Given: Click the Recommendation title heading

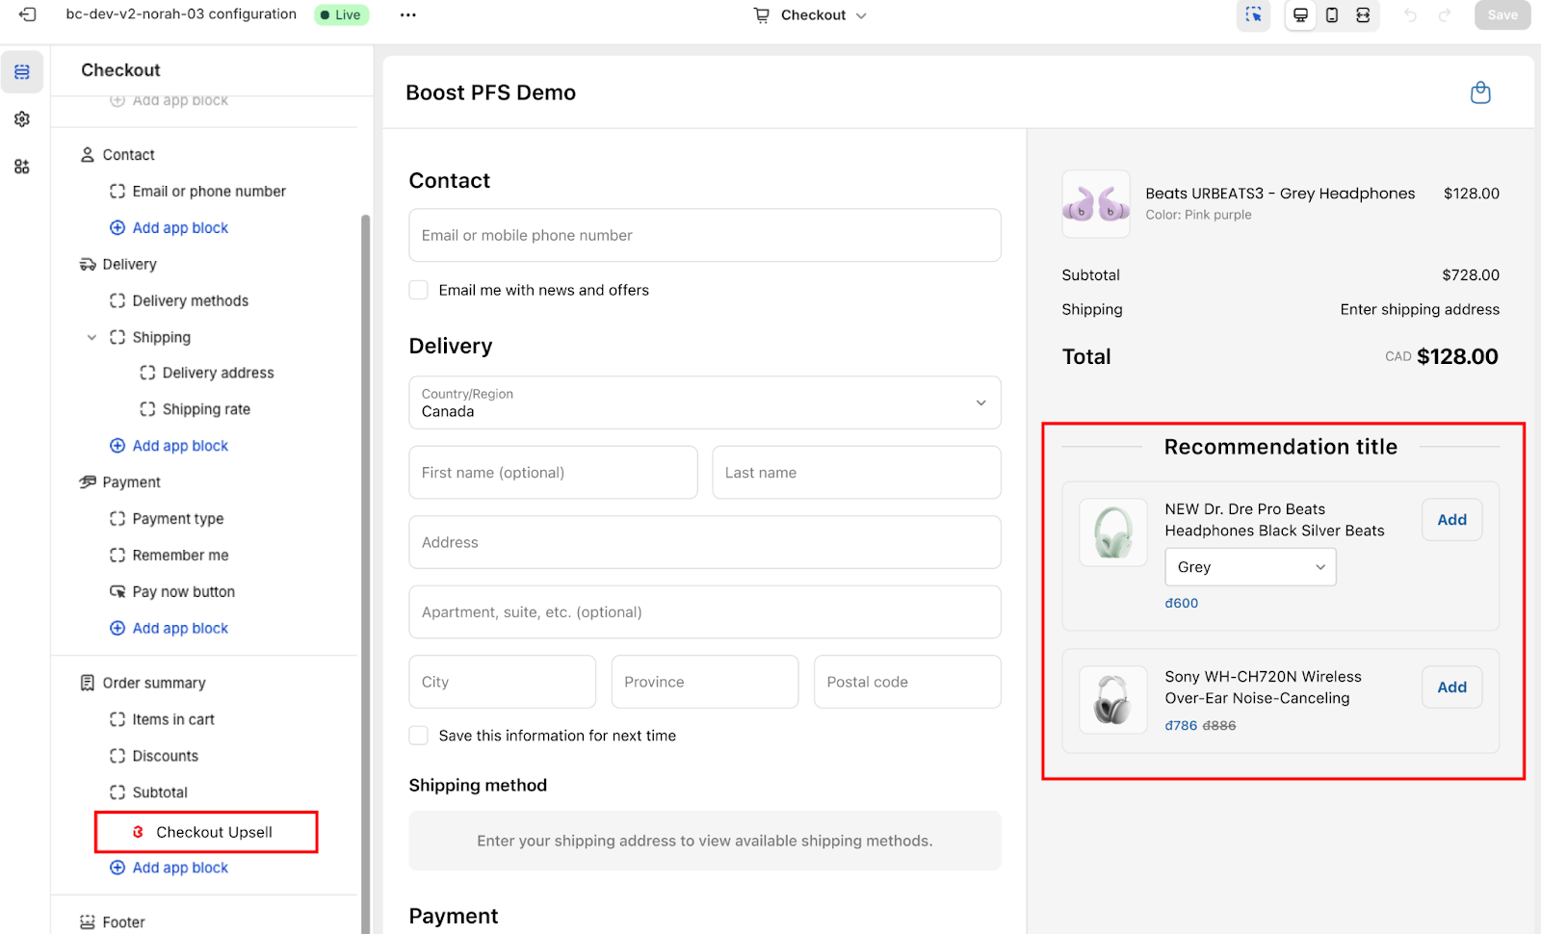Looking at the screenshot, I should tap(1280, 447).
